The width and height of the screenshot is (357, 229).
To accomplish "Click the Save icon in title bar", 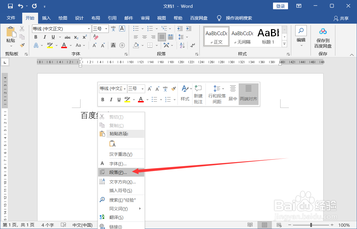I will 10,6.
